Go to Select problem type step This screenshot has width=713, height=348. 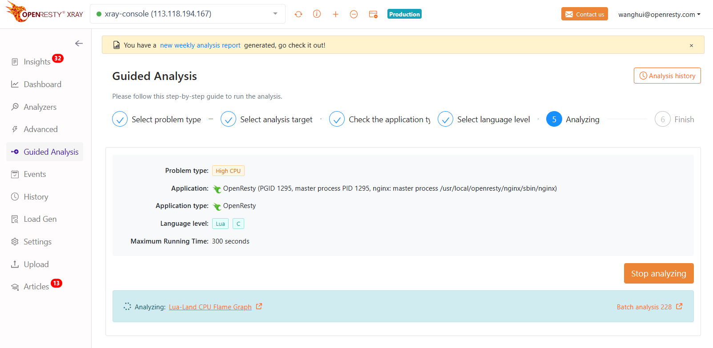157,119
